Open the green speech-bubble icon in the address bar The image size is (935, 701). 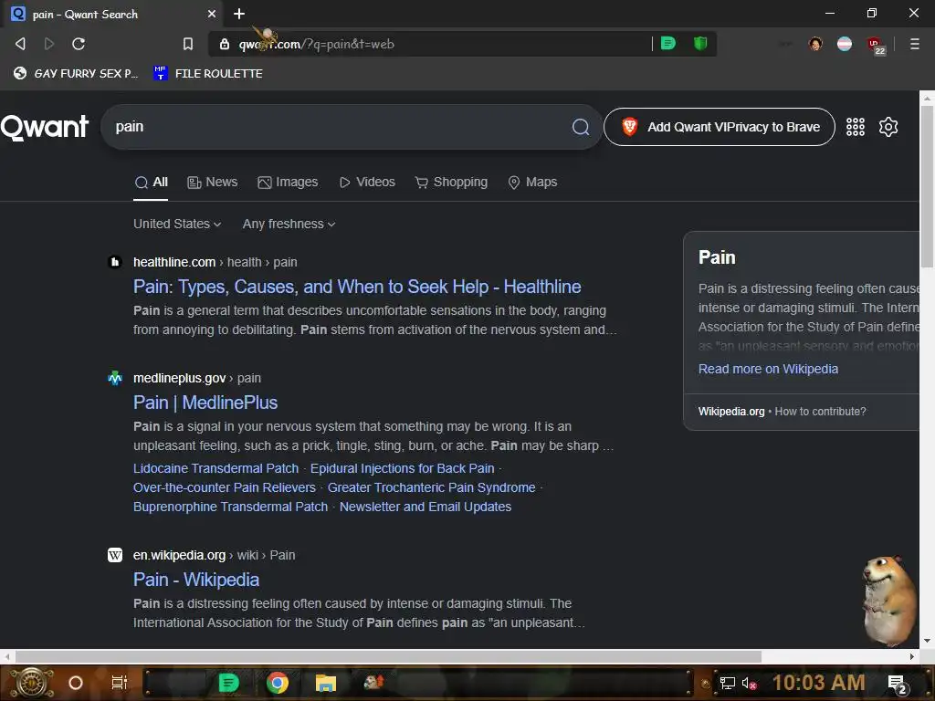click(x=667, y=44)
